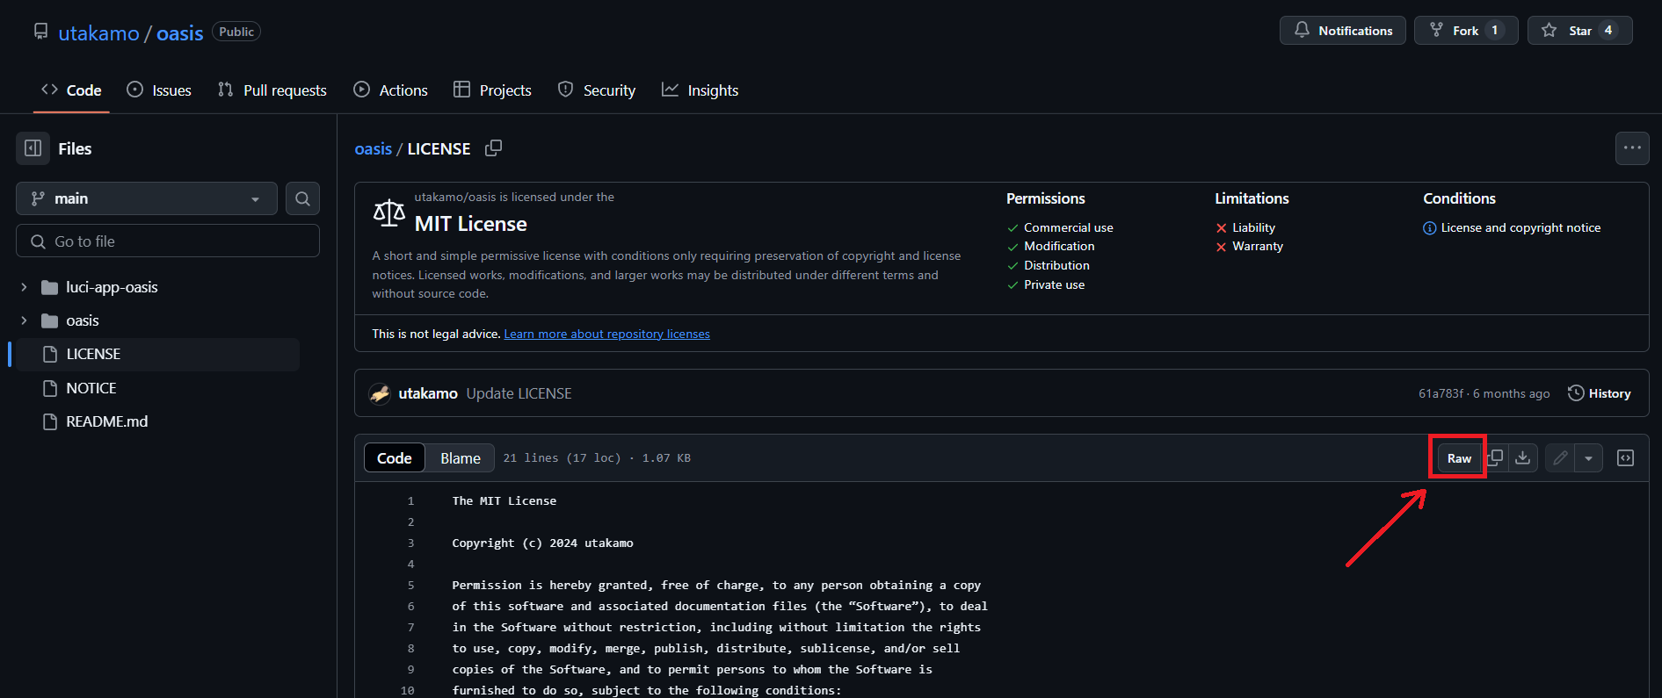Expand the oasis folder chevron

coord(24,320)
